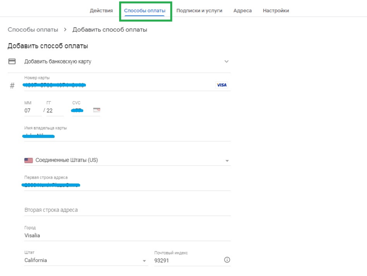
Task: Click the Город field containing Visalia
Action: click(x=127, y=236)
